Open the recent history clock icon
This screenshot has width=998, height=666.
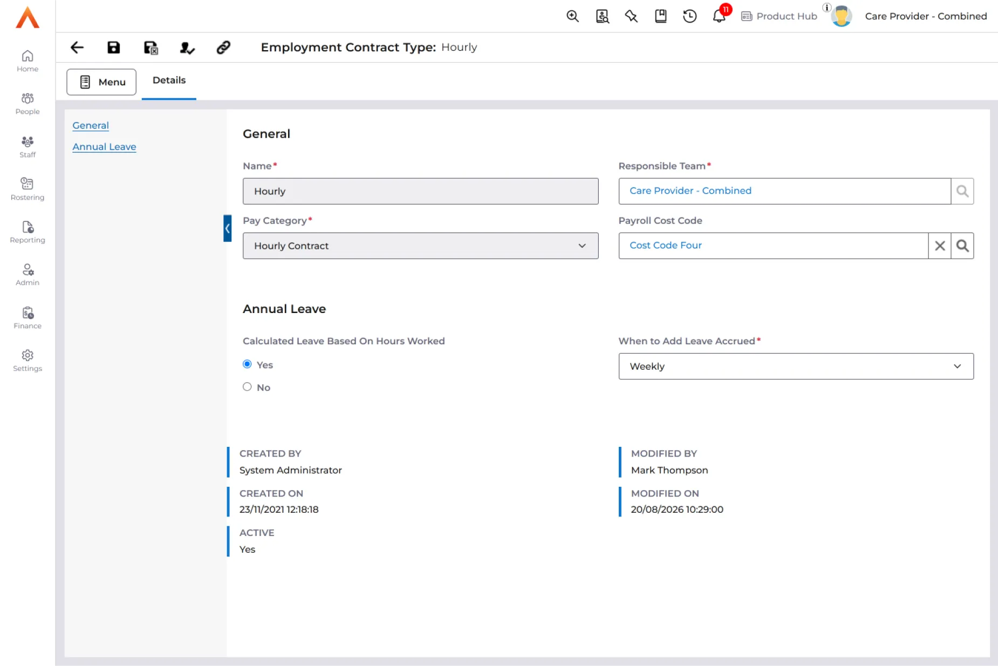coord(689,16)
